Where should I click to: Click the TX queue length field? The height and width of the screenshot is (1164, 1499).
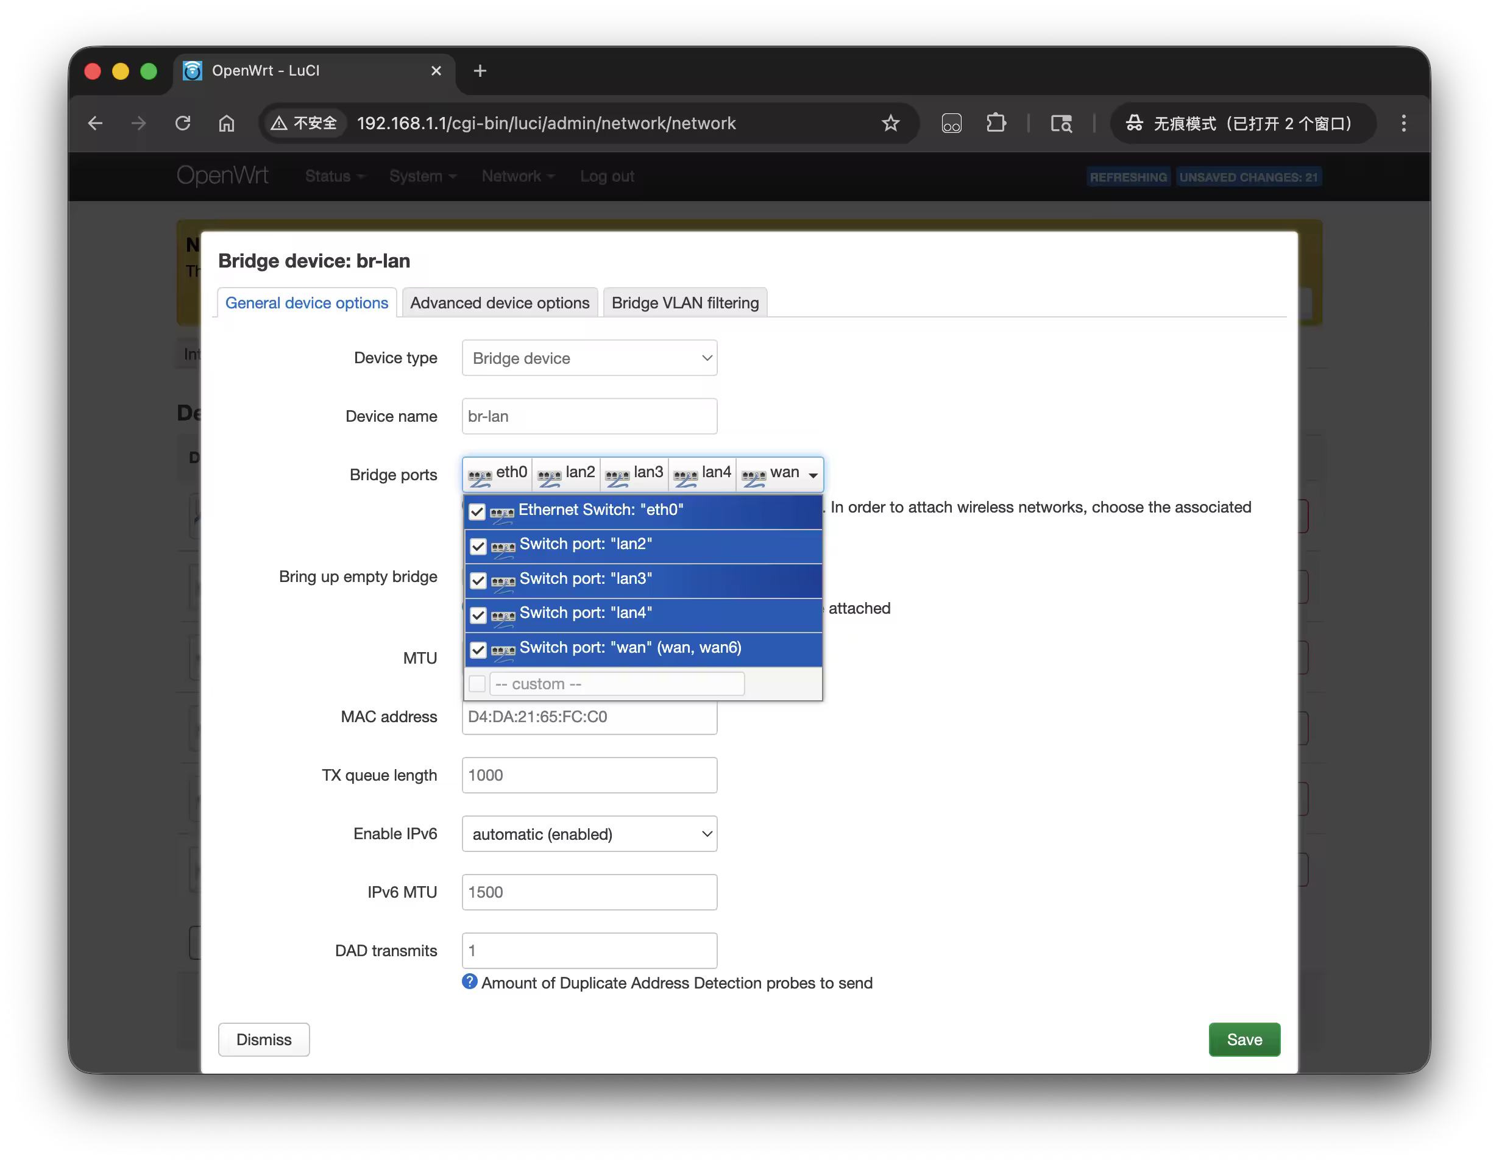589,775
